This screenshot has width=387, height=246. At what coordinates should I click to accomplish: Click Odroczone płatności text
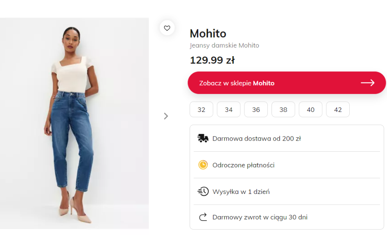pyautogui.click(x=243, y=165)
